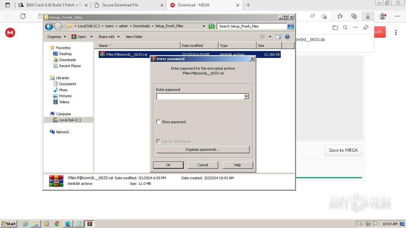Click Save to MEGA button
Viewport: 406px width, 228px height.
coord(344,150)
